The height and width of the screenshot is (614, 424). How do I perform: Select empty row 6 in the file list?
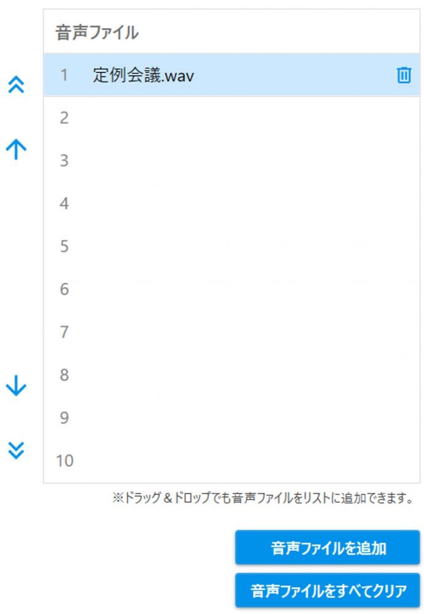pyautogui.click(x=232, y=289)
